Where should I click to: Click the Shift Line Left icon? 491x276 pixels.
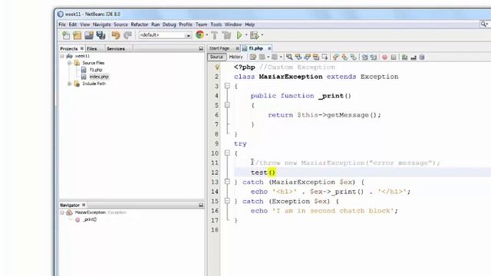365,57
